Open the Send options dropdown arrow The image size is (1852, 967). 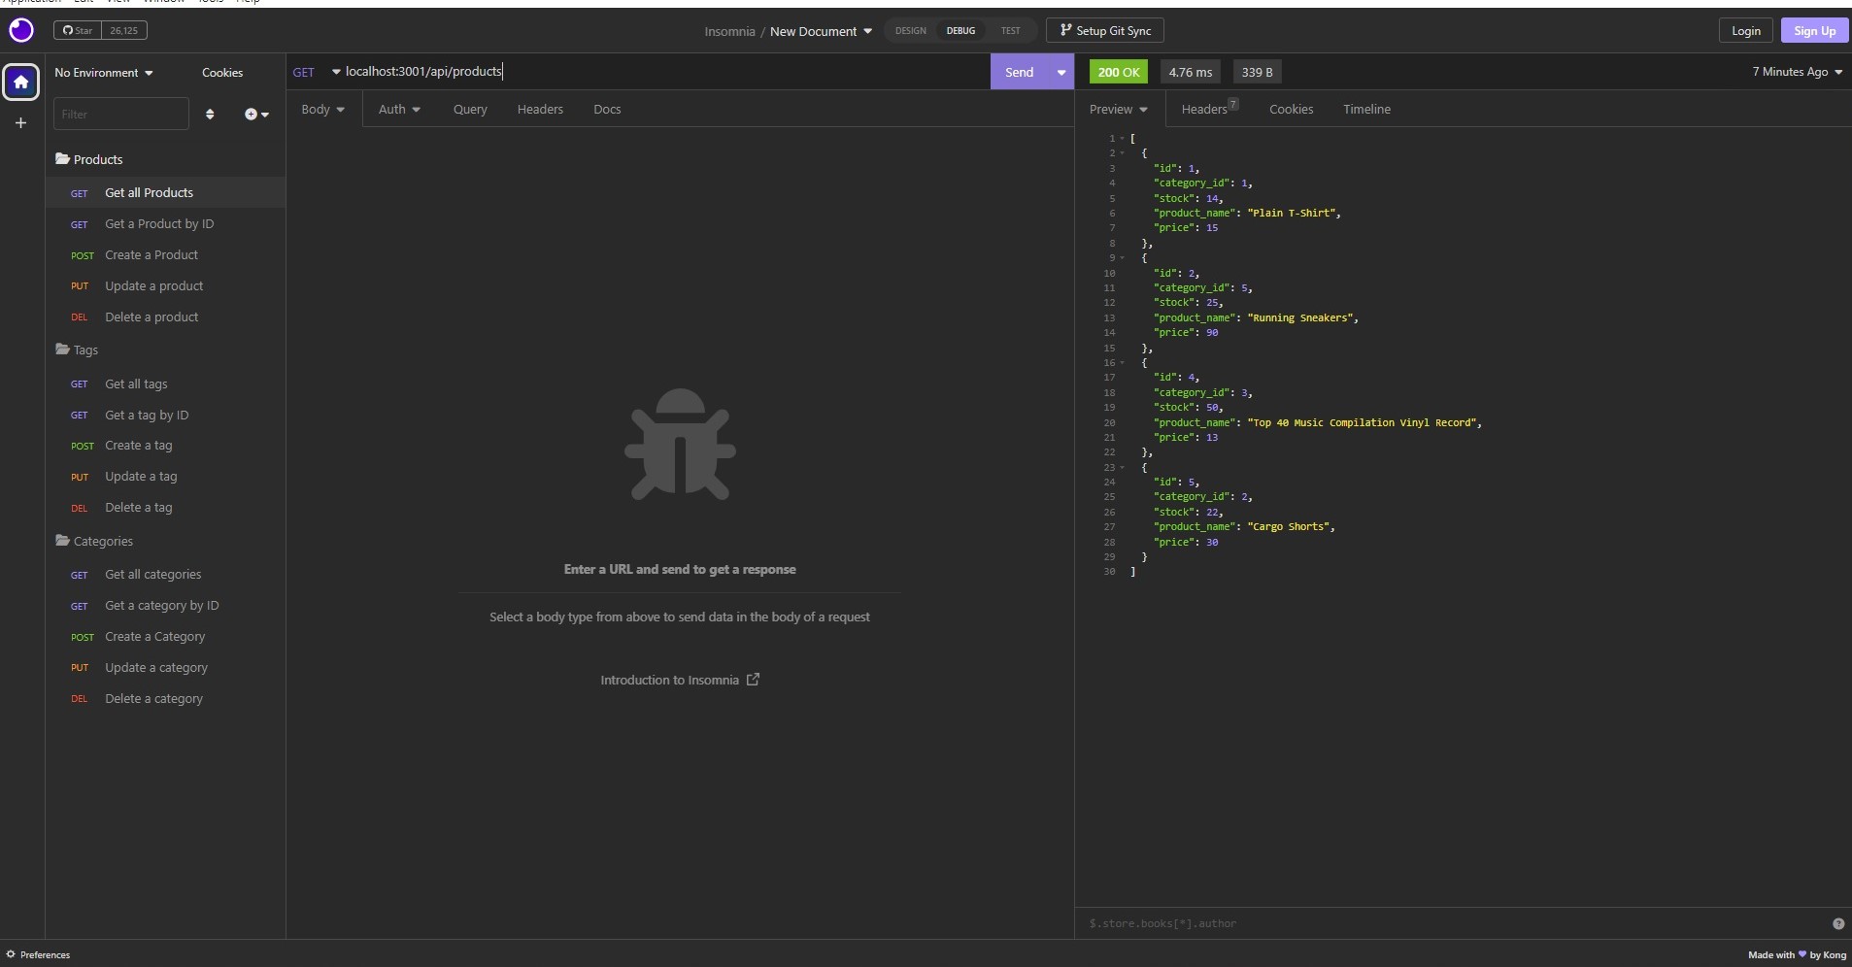click(1061, 72)
